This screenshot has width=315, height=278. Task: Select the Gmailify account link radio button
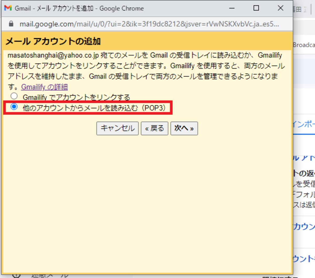[14, 96]
